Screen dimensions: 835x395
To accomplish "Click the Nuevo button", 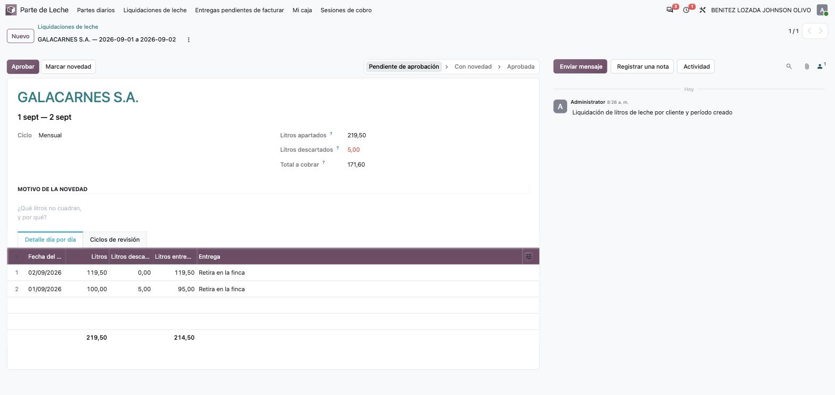I will click(x=20, y=36).
